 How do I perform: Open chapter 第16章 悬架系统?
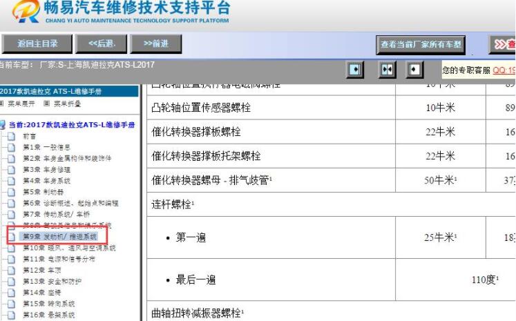49,315
